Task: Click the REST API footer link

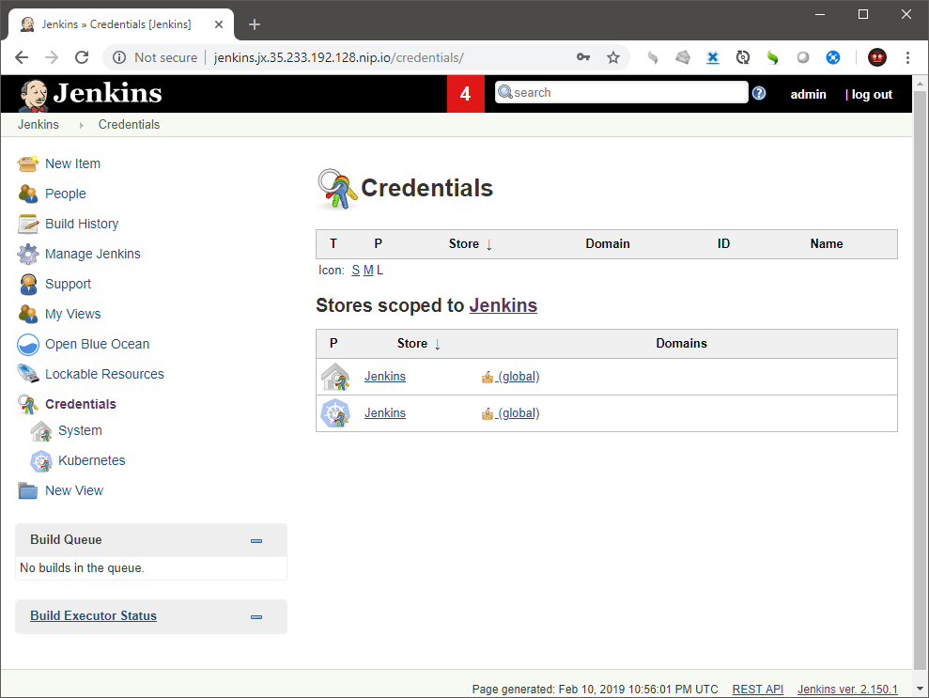Action: click(x=758, y=690)
